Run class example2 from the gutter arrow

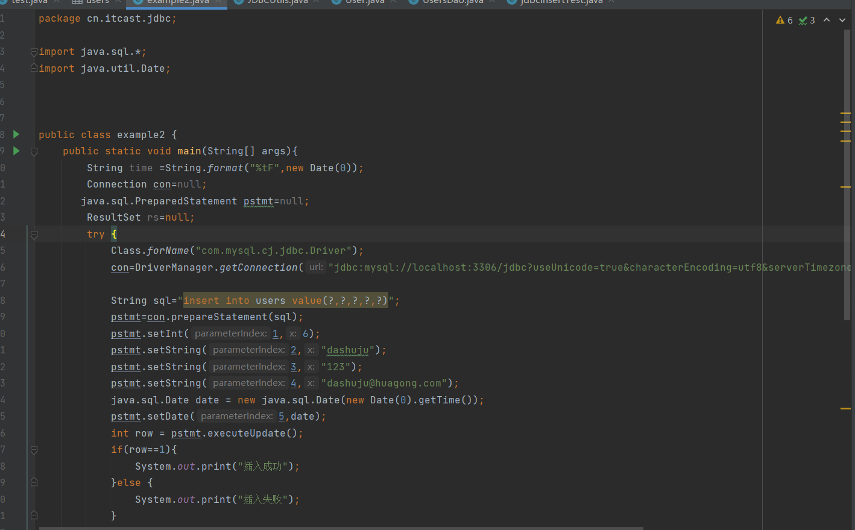pyautogui.click(x=16, y=134)
